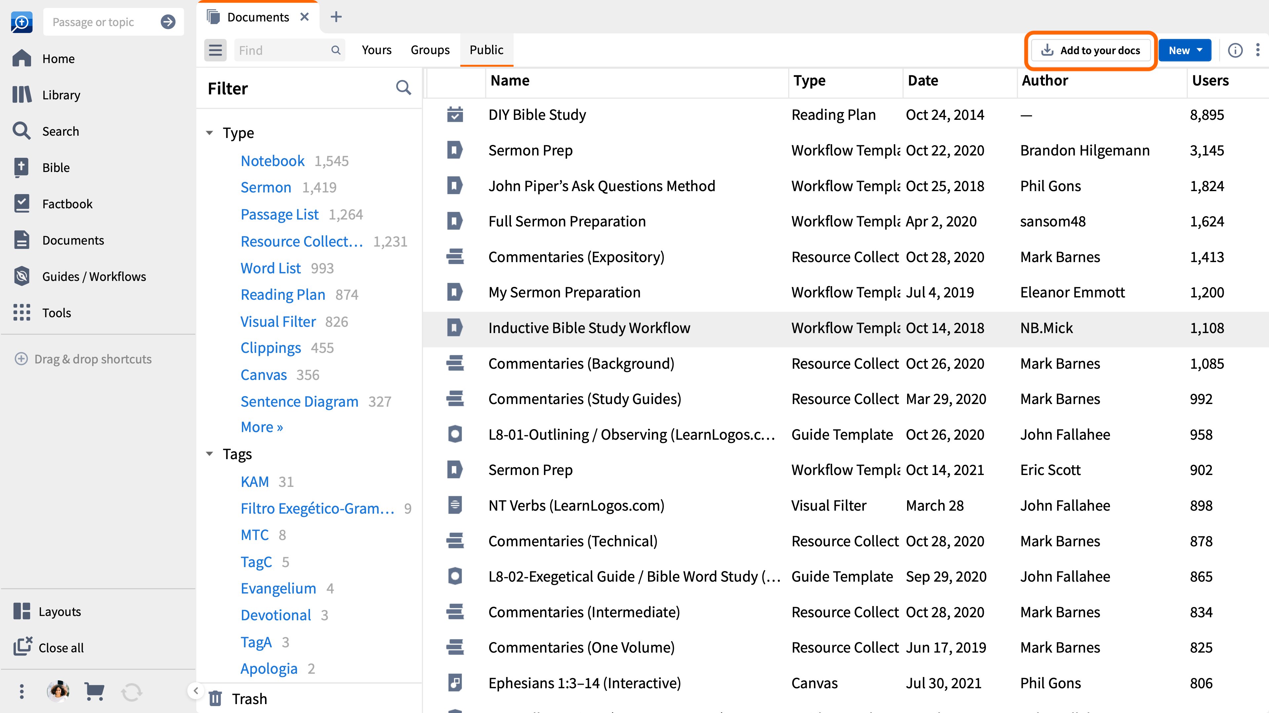Filter by Notebook type
1269x713 pixels.
coord(272,161)
